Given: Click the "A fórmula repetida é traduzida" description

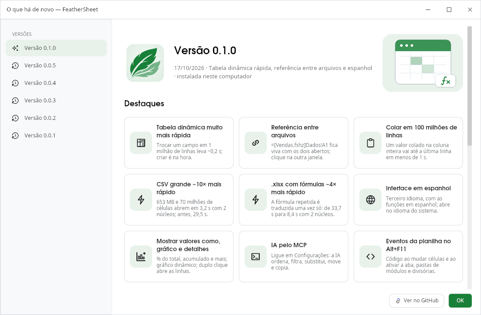Looking at the screenshot, I should coord(306,208).
